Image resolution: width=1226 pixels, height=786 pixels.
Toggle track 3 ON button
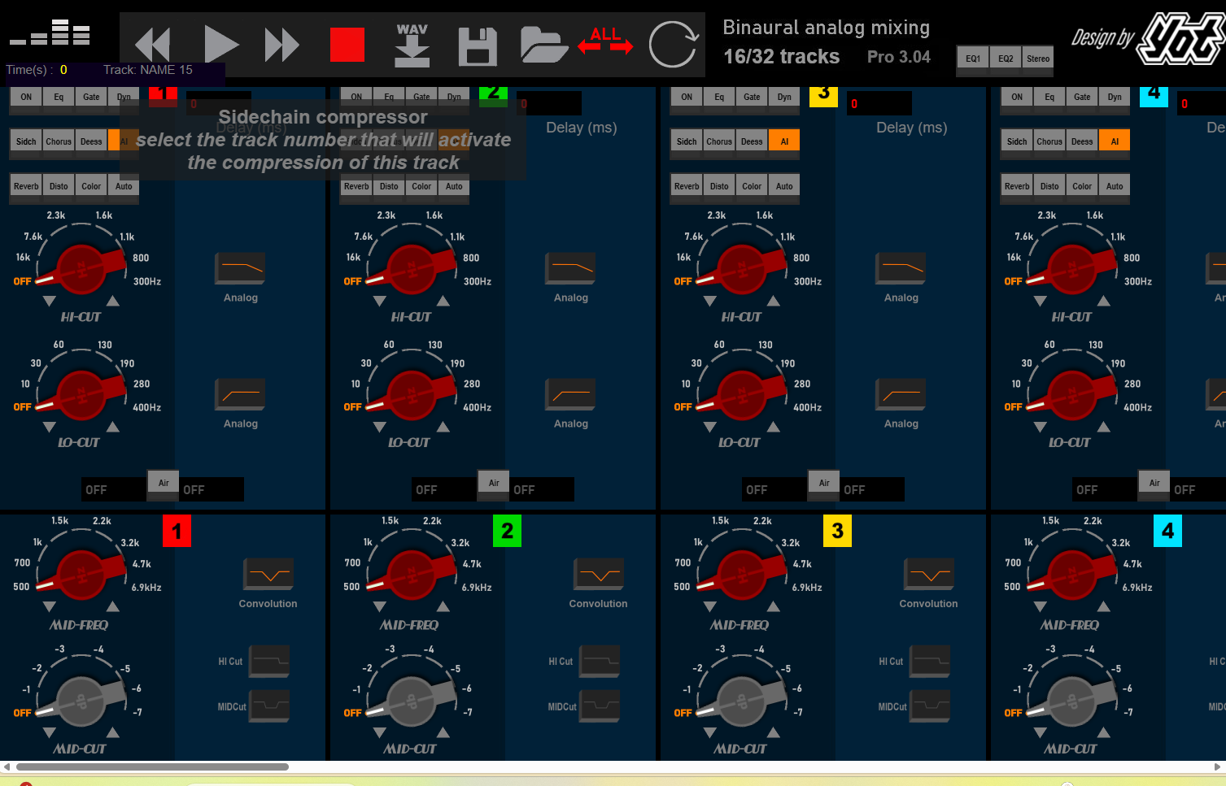click(x=687, y=97)
